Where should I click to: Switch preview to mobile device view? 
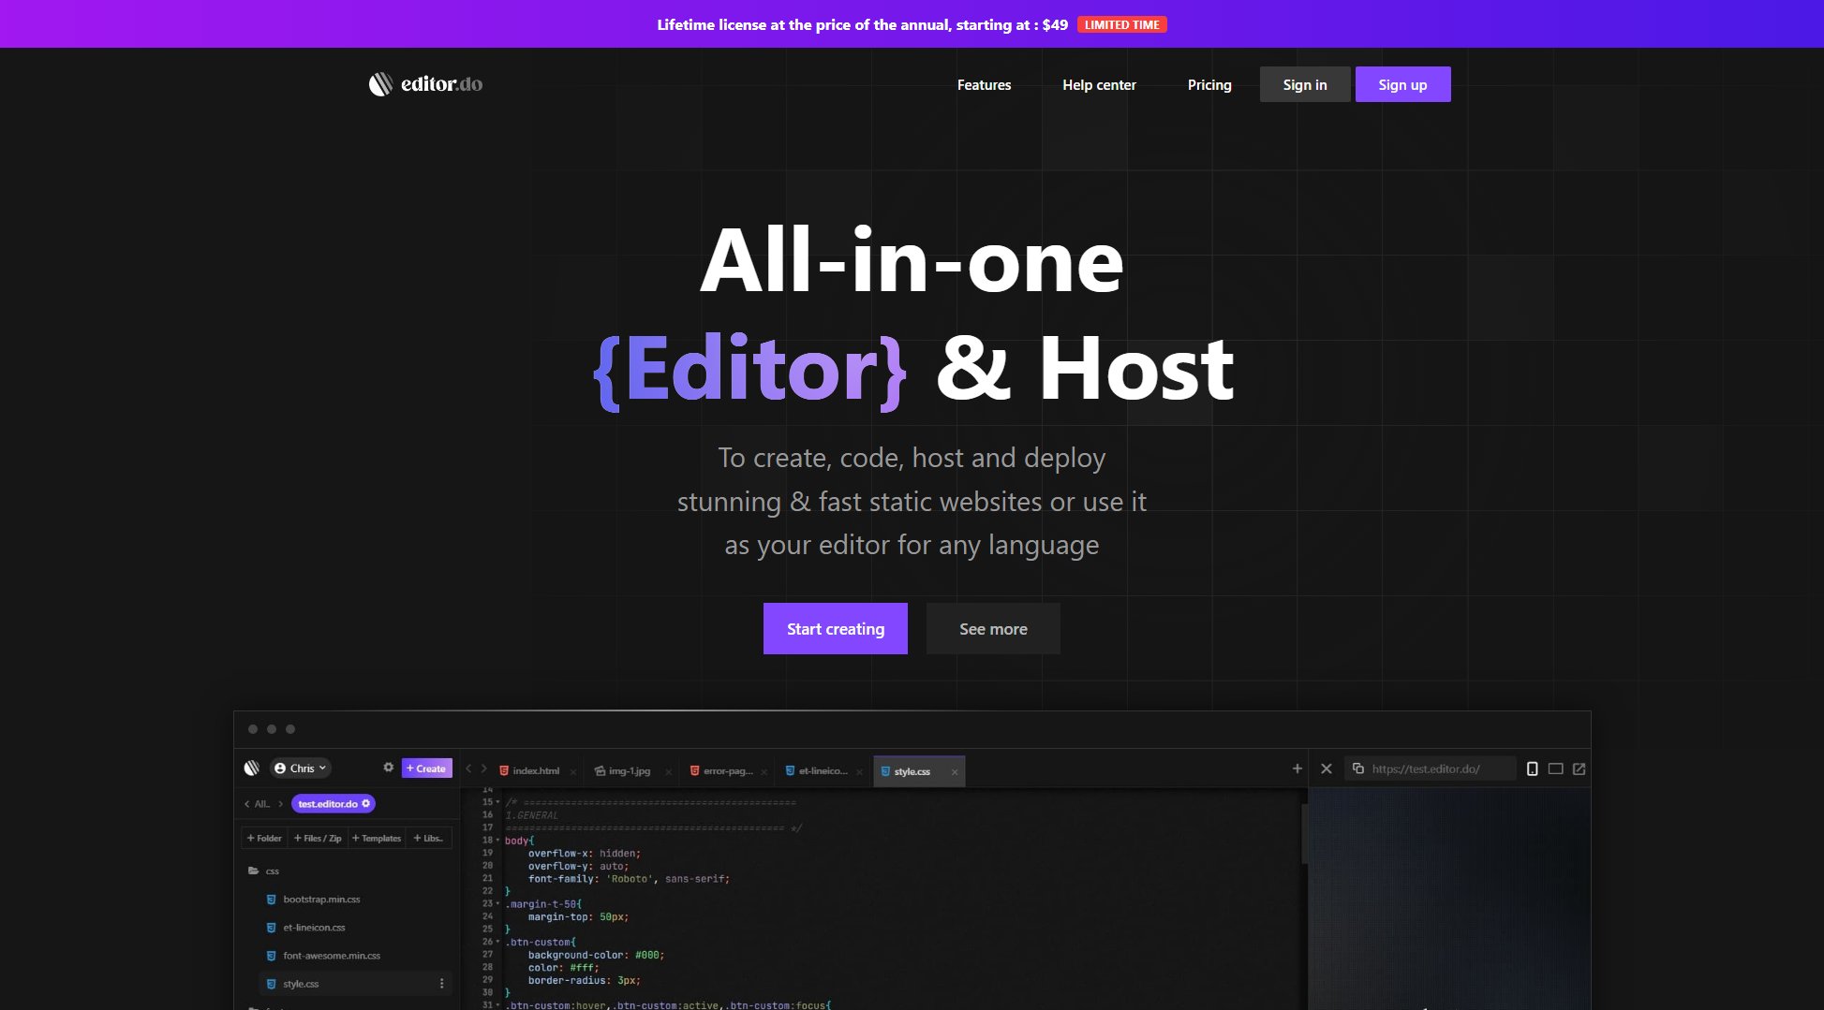click(1532, 768)
